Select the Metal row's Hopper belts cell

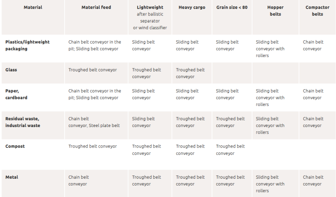tap(270, 184)
